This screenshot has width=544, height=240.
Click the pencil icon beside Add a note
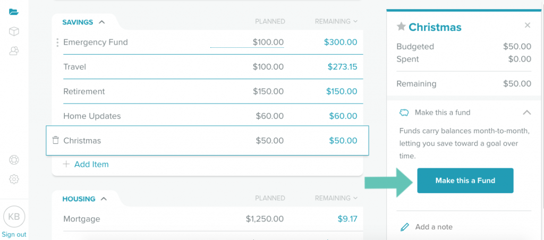404,227
